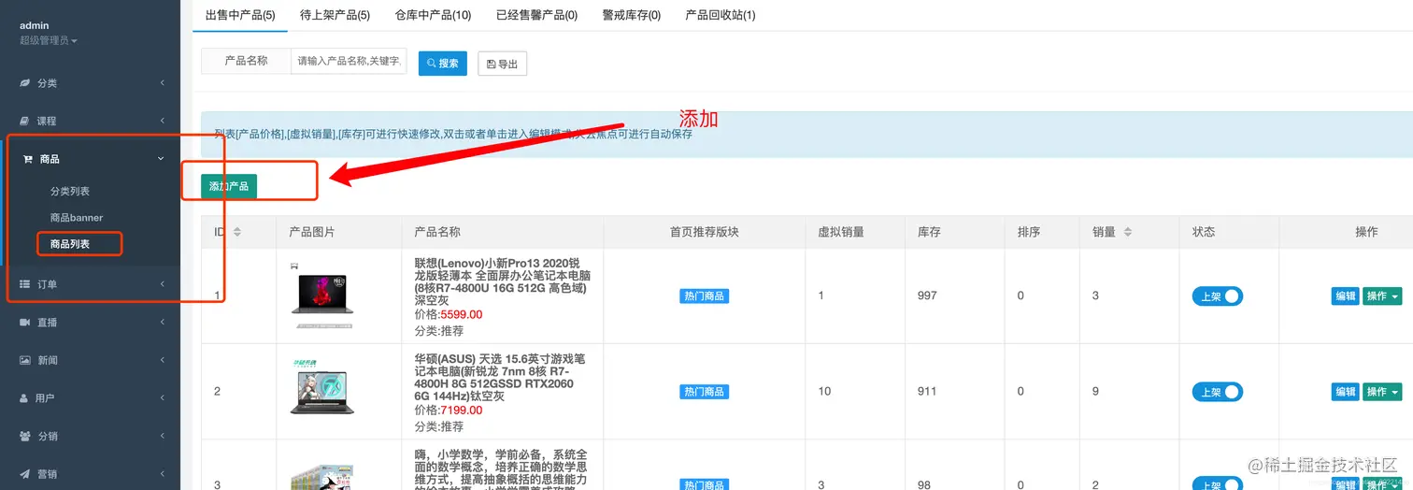
Task: Sort table by ID column arrows
Action: tap(237, 232)
